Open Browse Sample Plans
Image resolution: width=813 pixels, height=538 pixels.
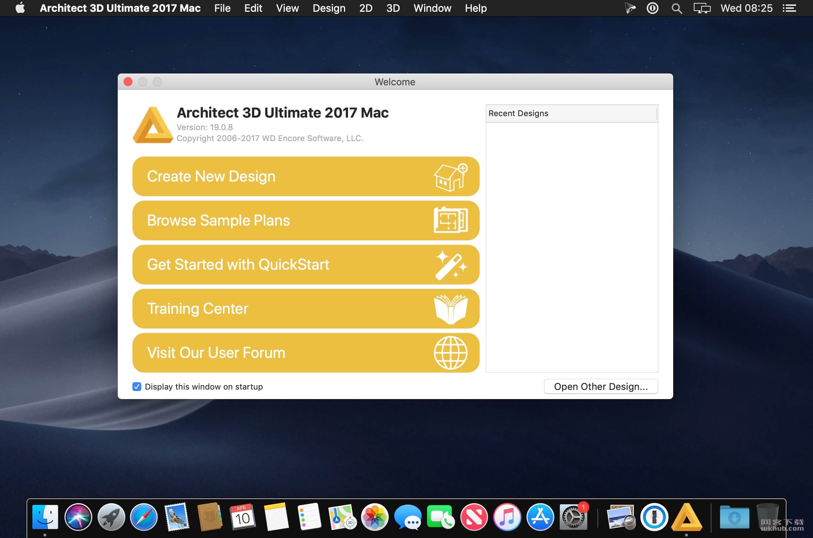[x=306, y=220]
